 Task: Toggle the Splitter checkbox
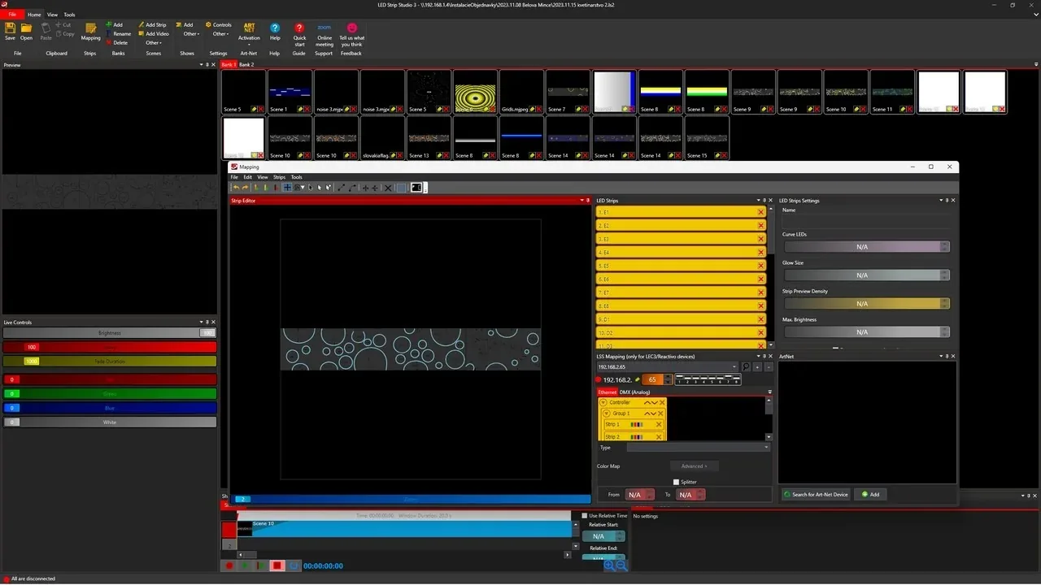pyautogui.click(x=676, y=482)
